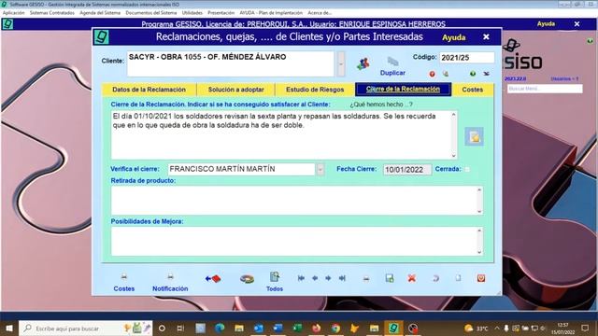Click the dark cross icon below Código field

coord(486,74)
